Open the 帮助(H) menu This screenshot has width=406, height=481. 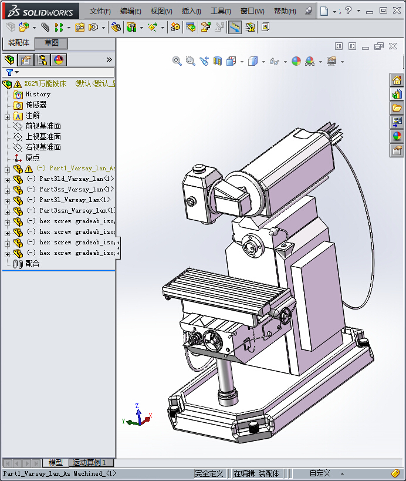tap(285, 11)
